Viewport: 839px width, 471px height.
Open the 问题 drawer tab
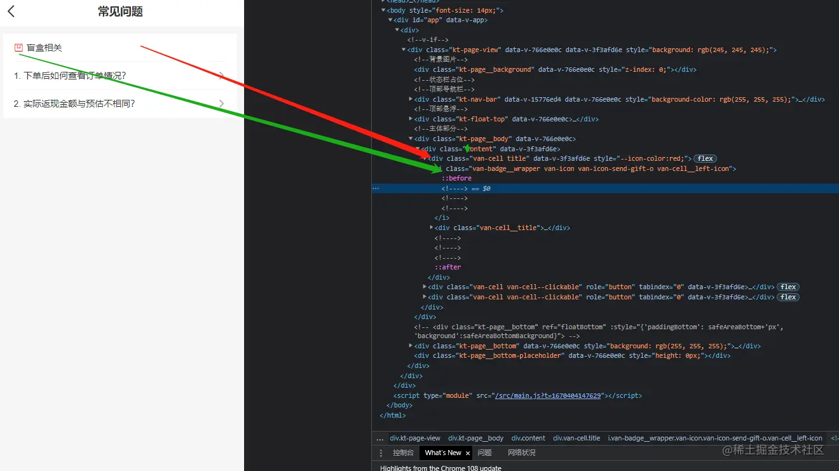(x=484, y=453)
